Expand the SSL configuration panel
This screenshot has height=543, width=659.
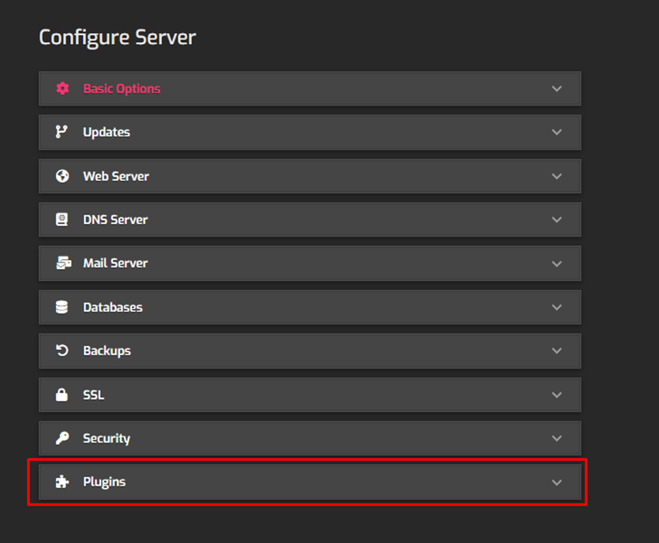coord(557,394)
